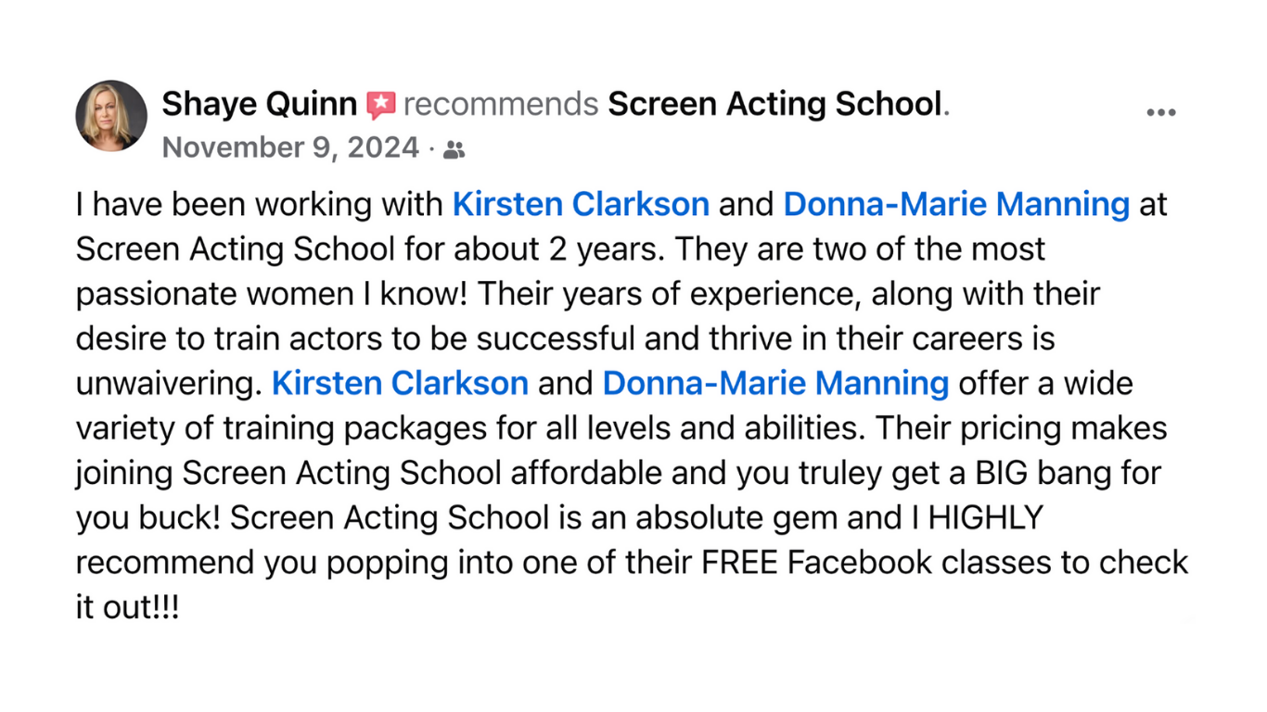Viewport: 1267px width, 712px height.
Task: Click Kirsten Clarkson link after 'unwaivering'
Action: tap(400, 383)
